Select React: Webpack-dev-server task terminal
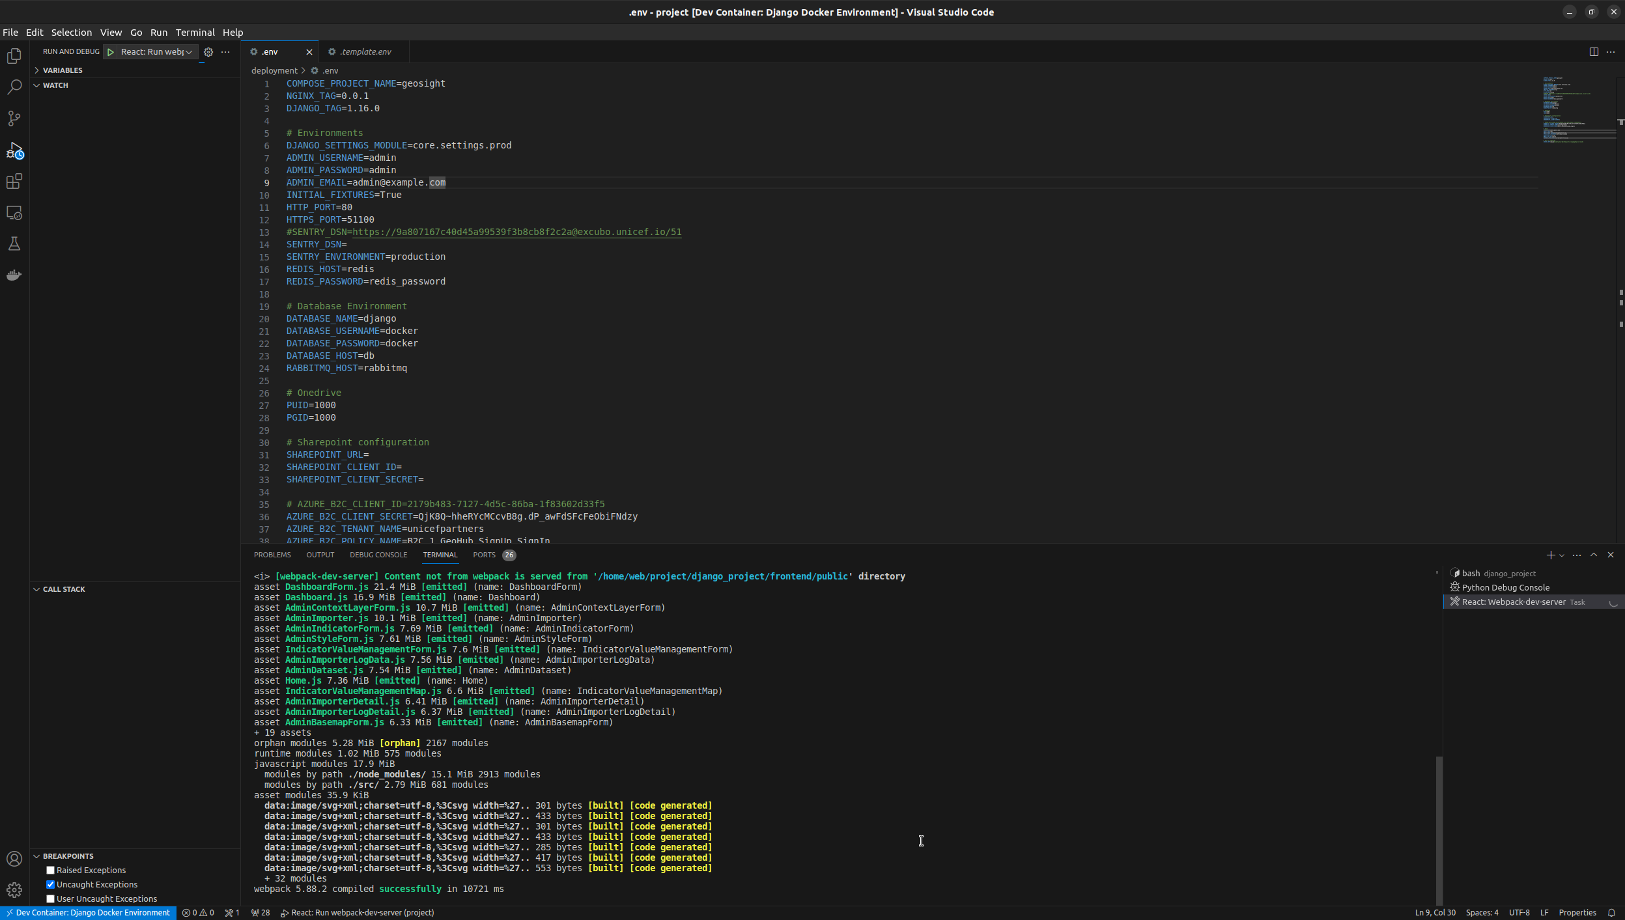The width and height of the screenshot is (1625, 920). 1533,602
